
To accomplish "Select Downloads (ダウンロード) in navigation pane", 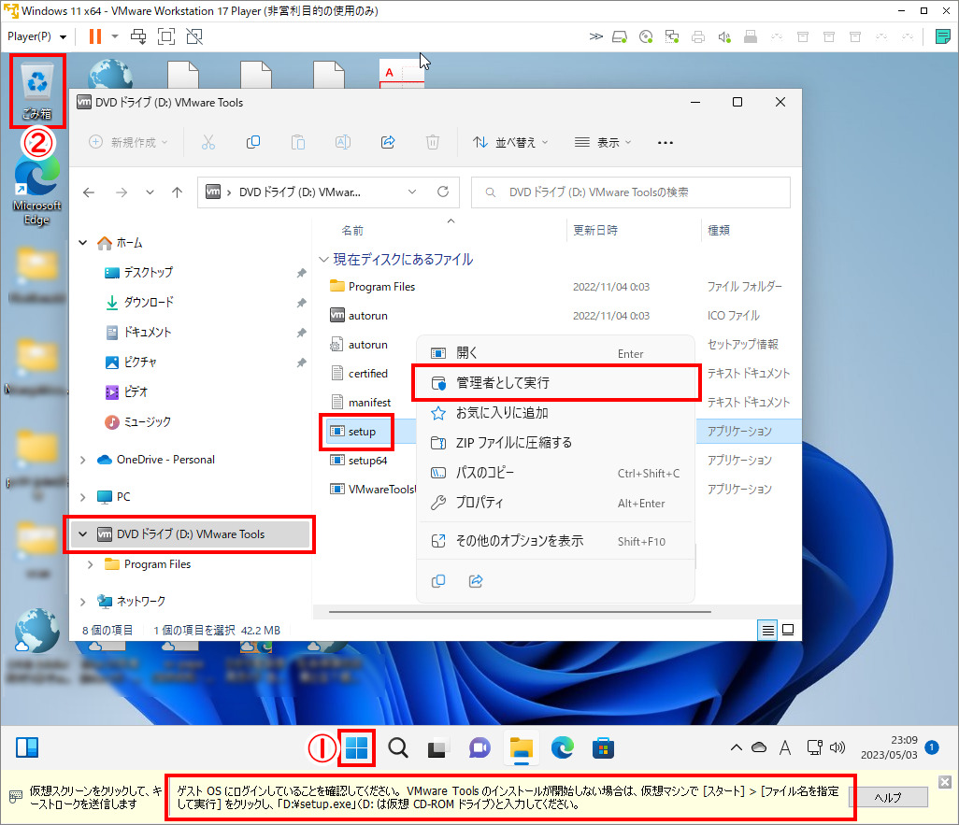I will click(148, 303).
